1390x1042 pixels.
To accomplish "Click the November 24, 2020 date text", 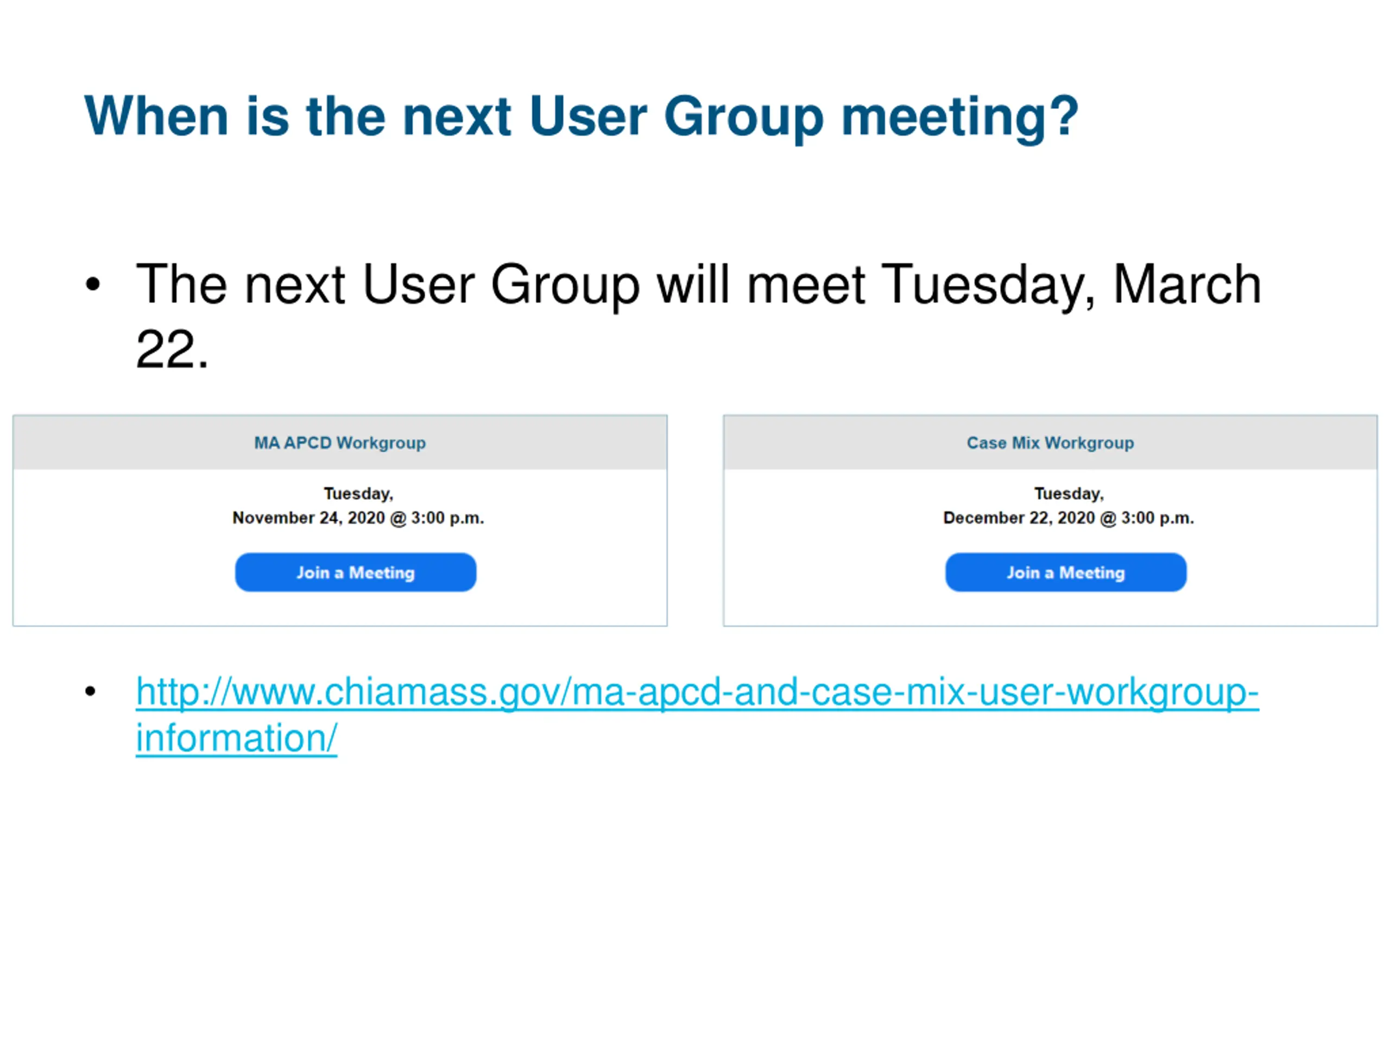I will (x=308, y=518).
